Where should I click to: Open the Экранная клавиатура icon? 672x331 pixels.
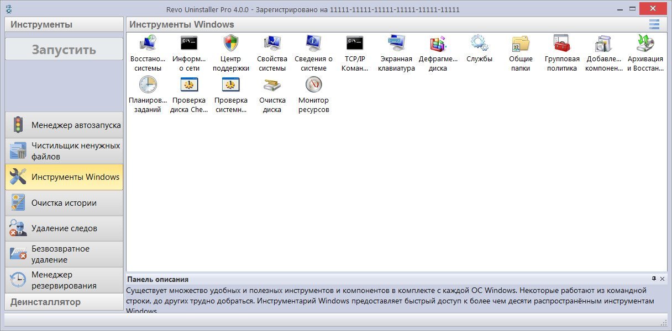[396, 43]
